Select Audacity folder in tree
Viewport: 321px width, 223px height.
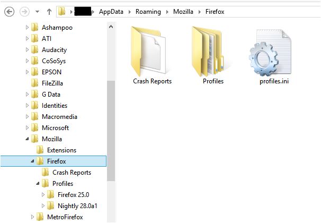pos(54,50)
